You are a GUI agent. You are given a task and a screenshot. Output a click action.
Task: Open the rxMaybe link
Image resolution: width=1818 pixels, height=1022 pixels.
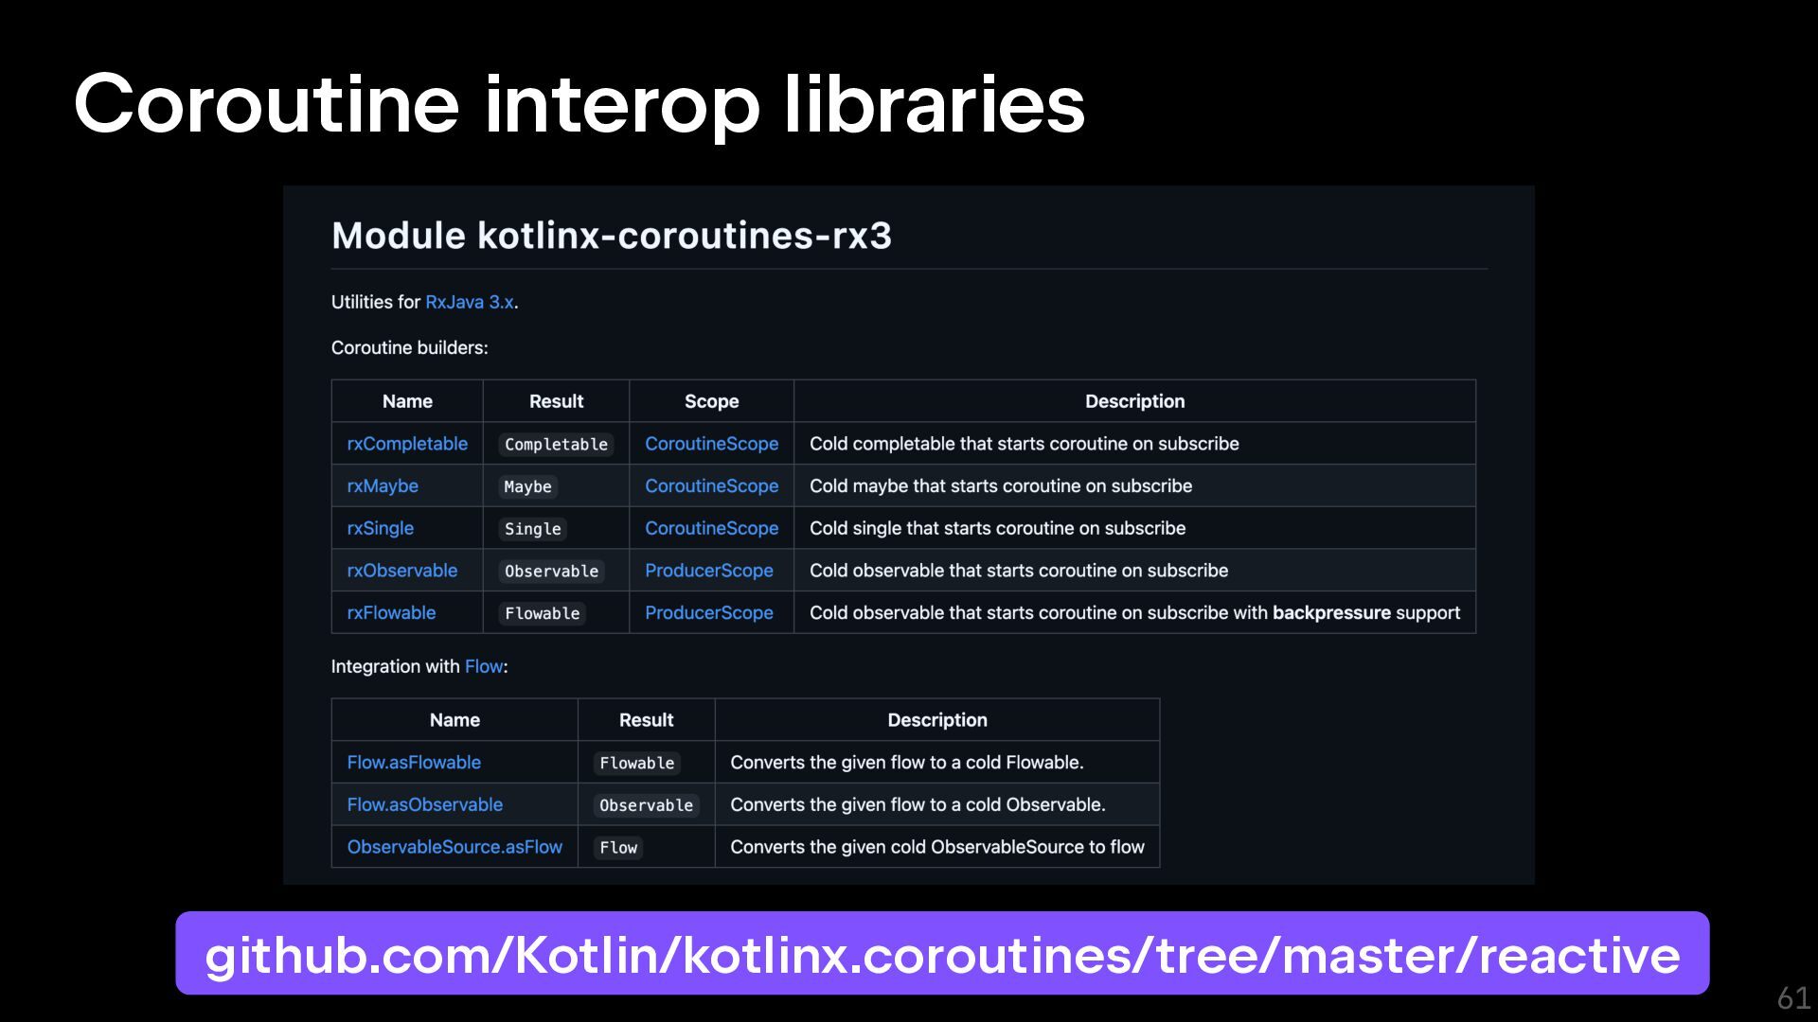pos(383,486)
